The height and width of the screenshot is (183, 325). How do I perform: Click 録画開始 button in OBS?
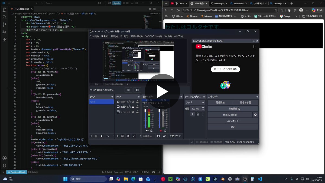click(233, 108)
